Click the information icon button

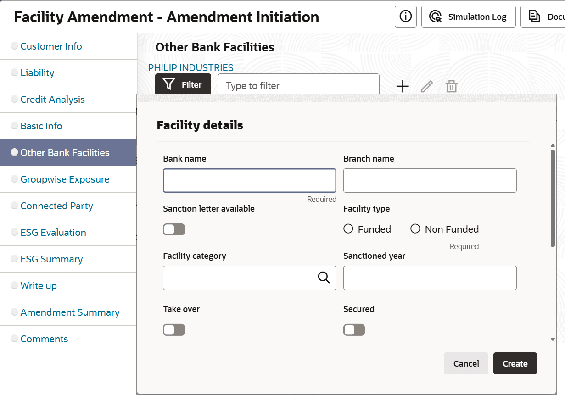(x=405, y=17)
